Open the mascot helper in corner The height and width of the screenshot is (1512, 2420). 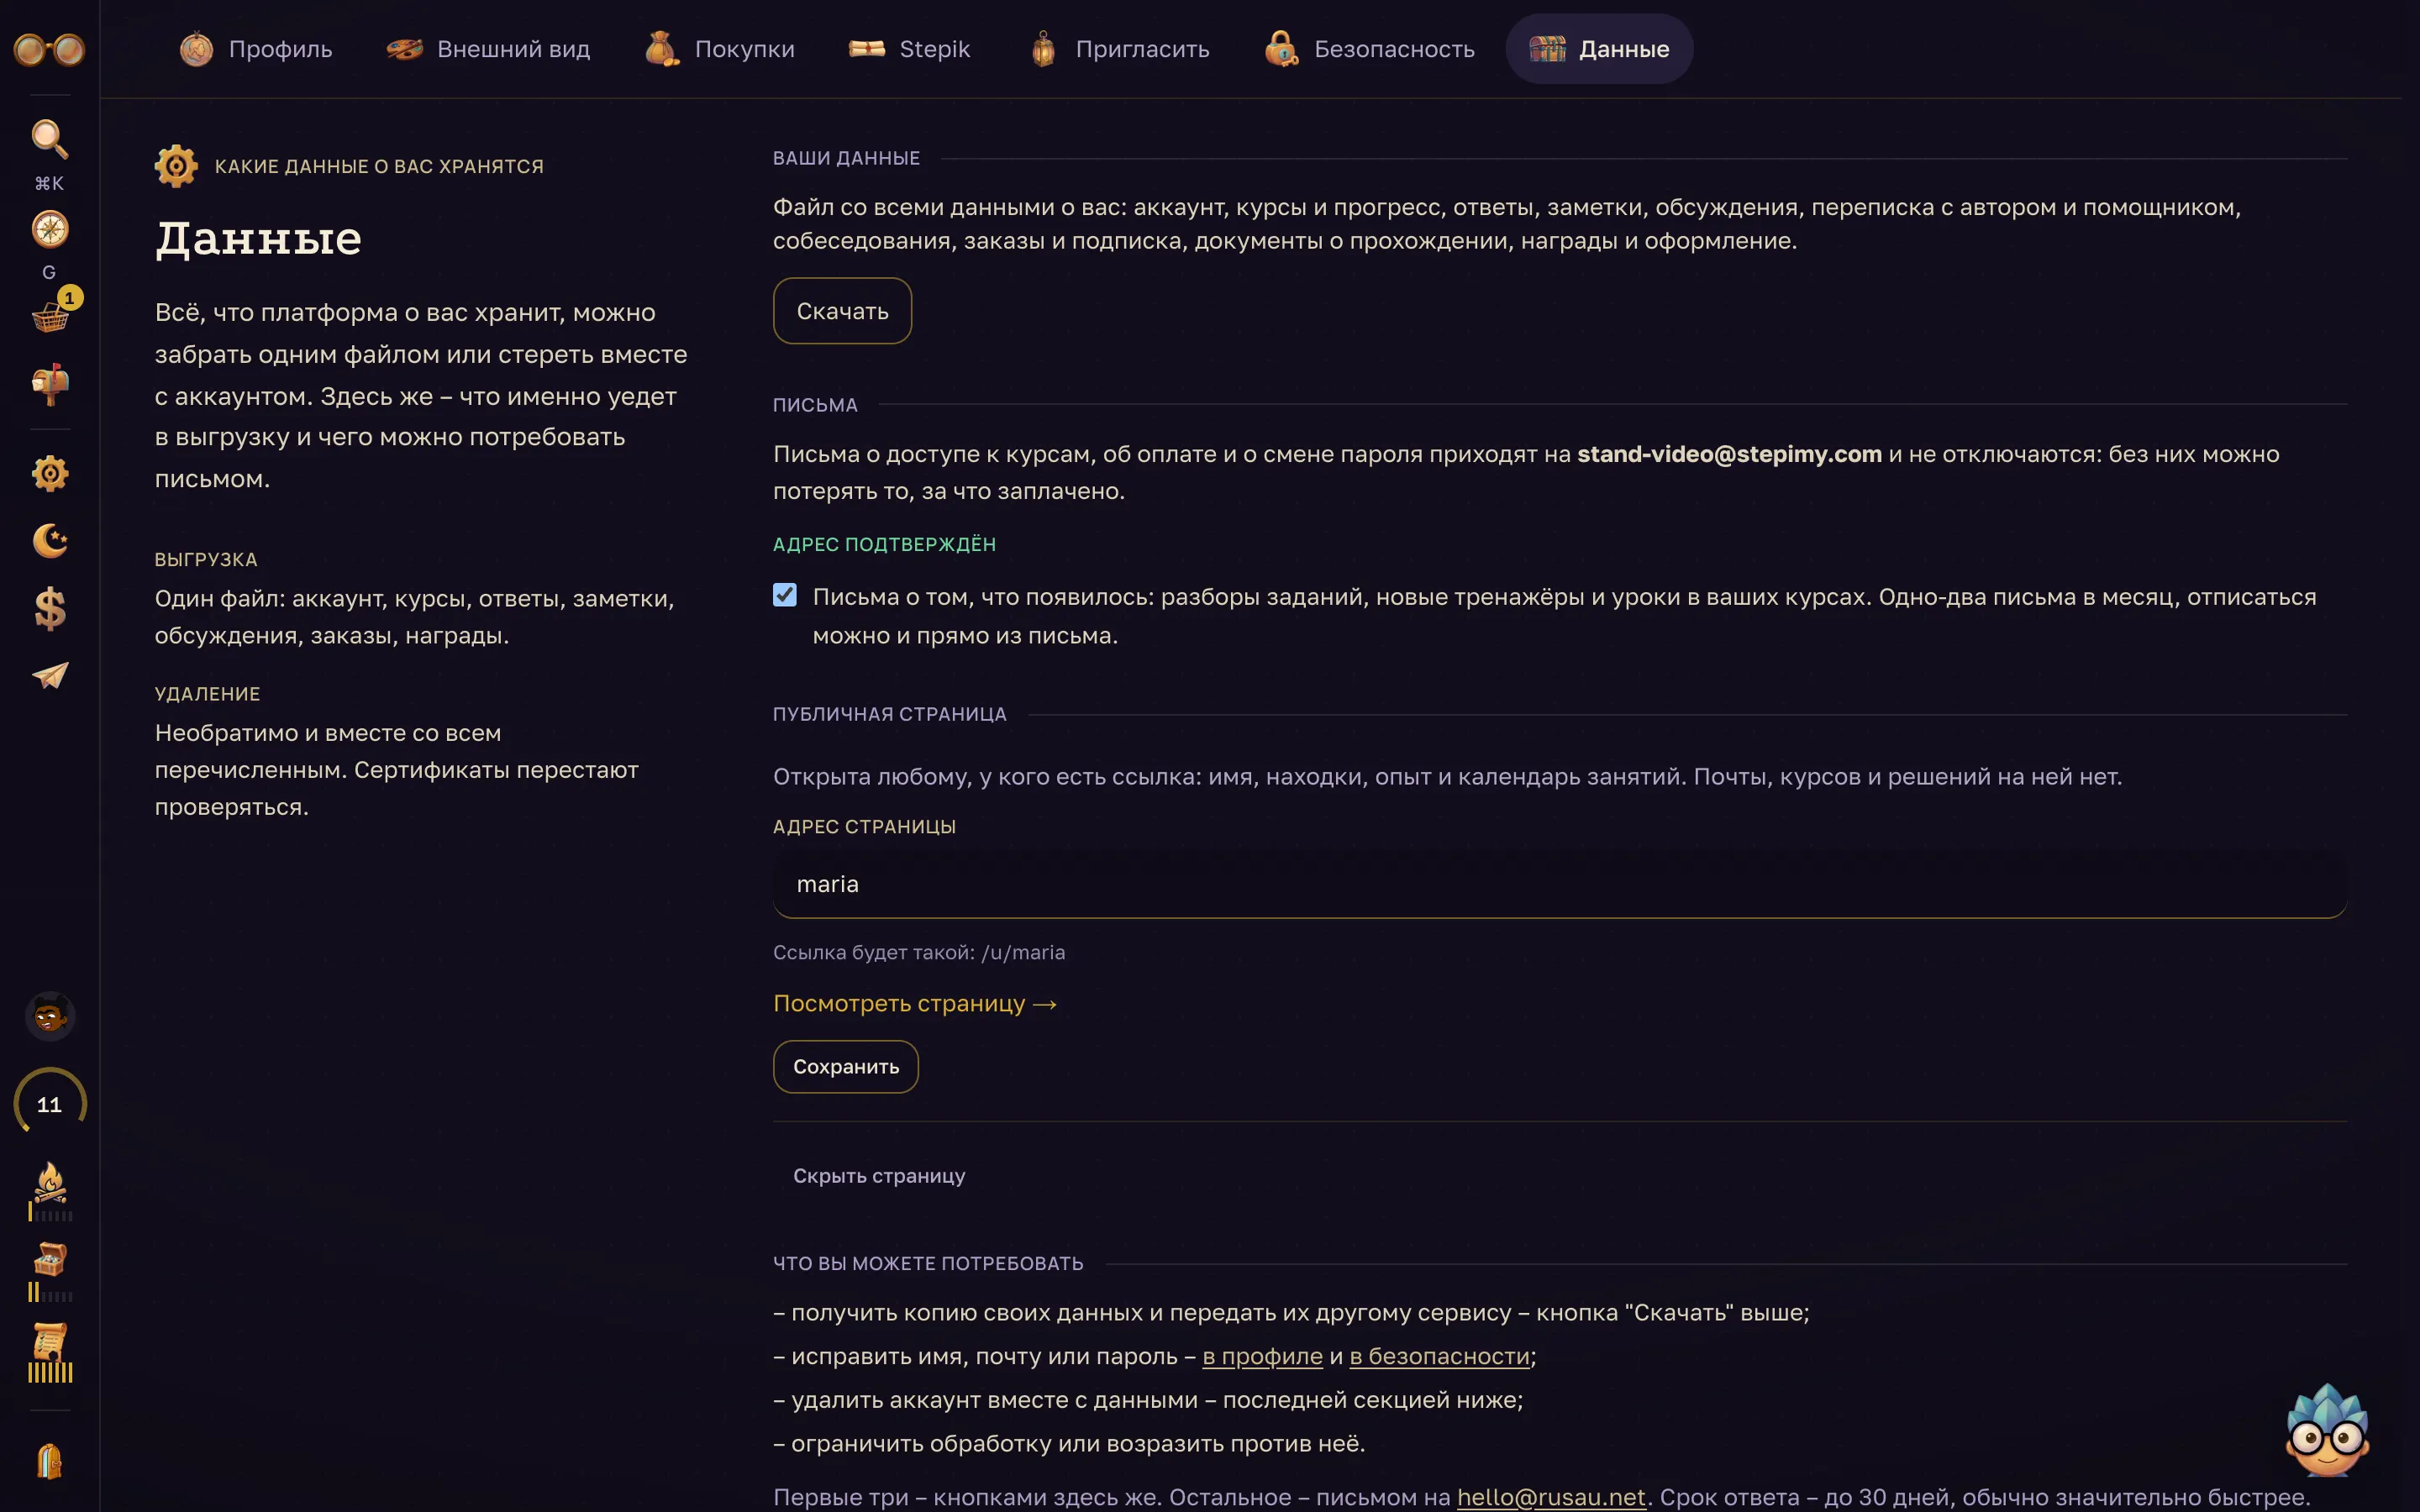pyautogui.click(x=2326, y=1430)
